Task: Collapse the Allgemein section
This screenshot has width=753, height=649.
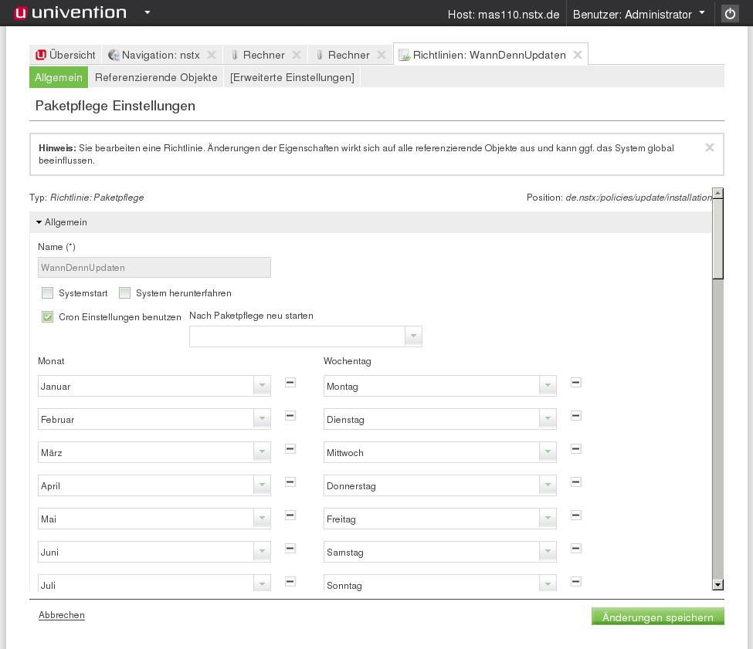Action: (39, 222)
